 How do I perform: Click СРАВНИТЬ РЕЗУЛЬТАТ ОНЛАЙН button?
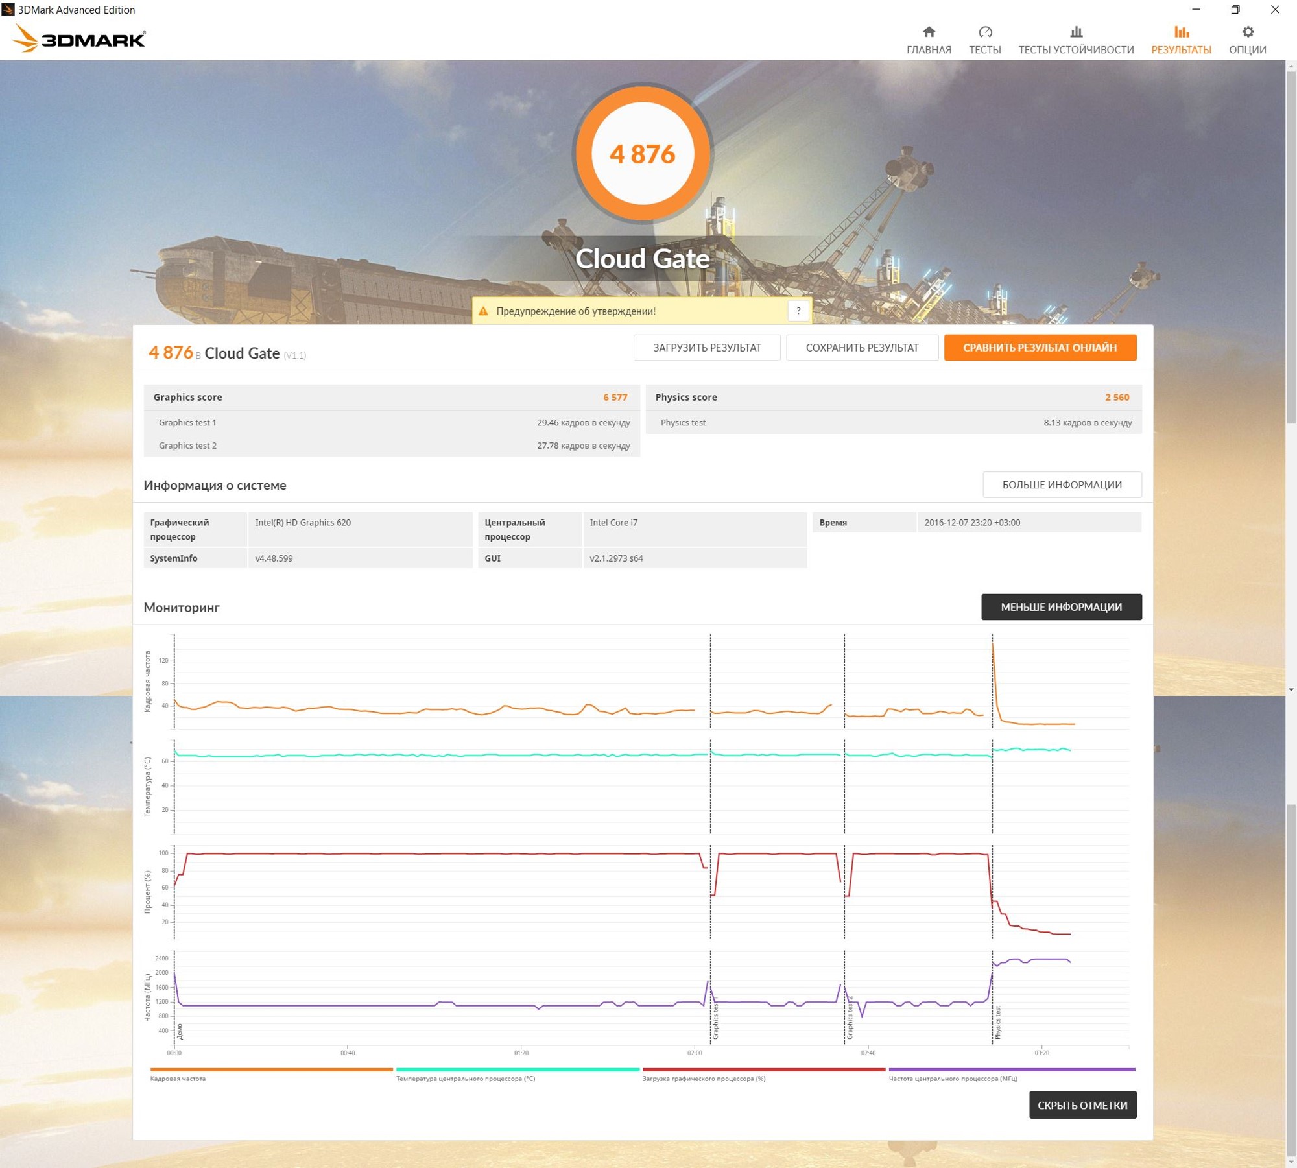(1040, 348)
